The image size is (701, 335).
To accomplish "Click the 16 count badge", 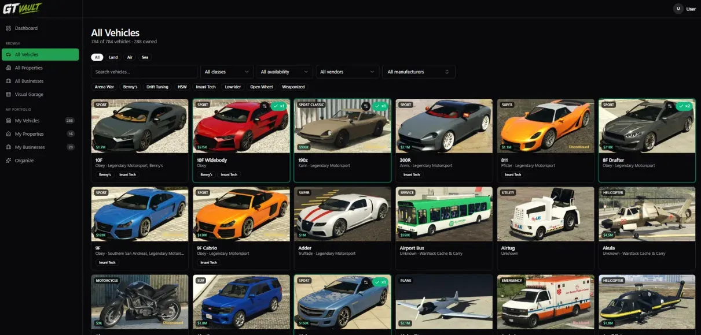I will (71, 134).
